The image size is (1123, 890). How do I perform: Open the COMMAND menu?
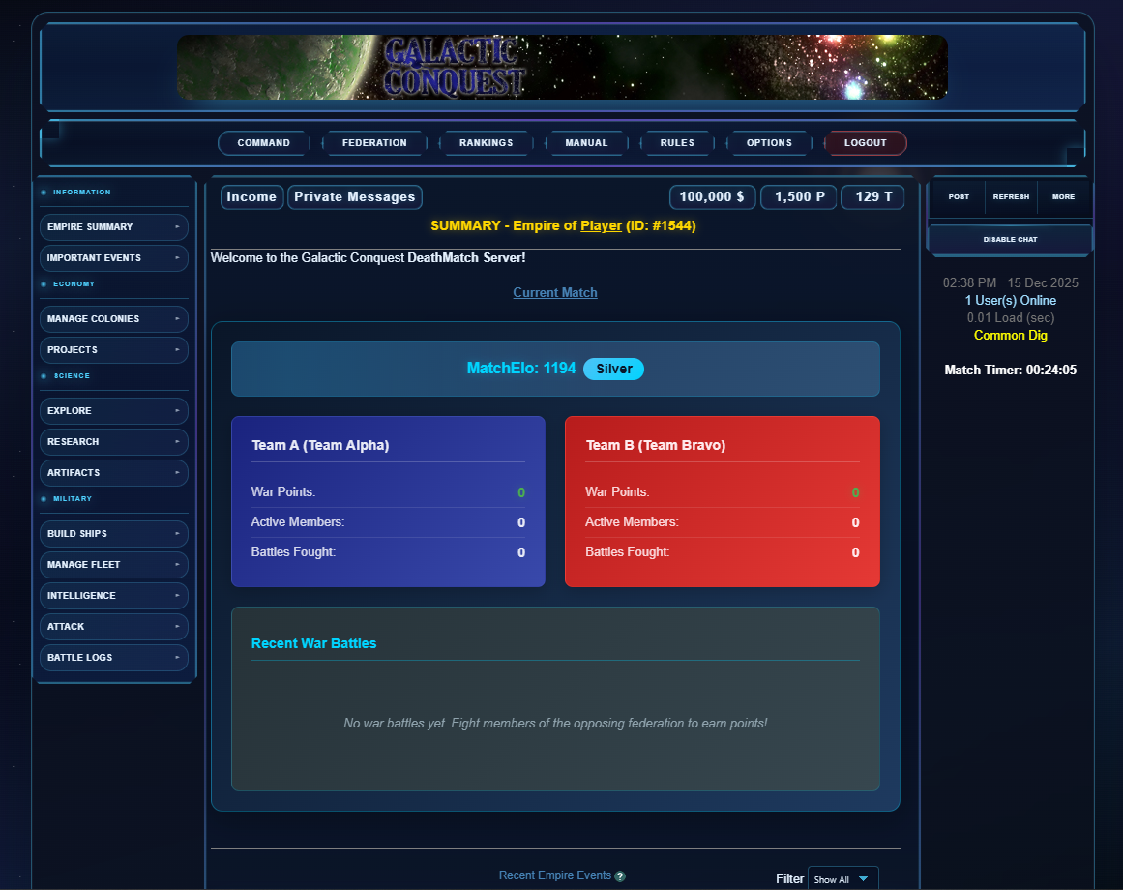click(x=262, y=142)
